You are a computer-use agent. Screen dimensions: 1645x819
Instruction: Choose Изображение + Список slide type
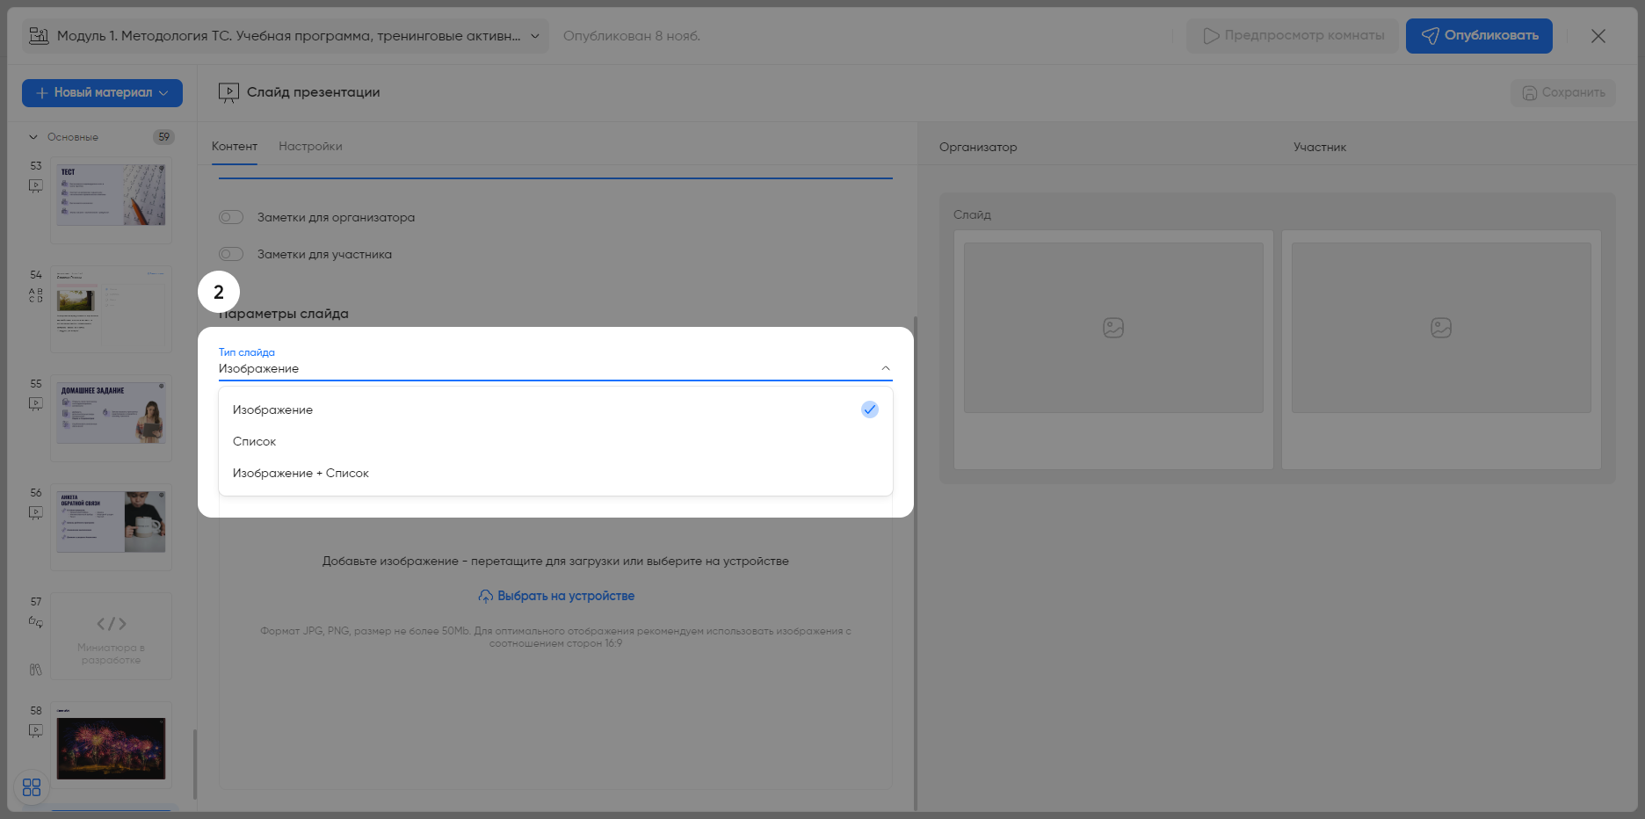tap(301, 473)
